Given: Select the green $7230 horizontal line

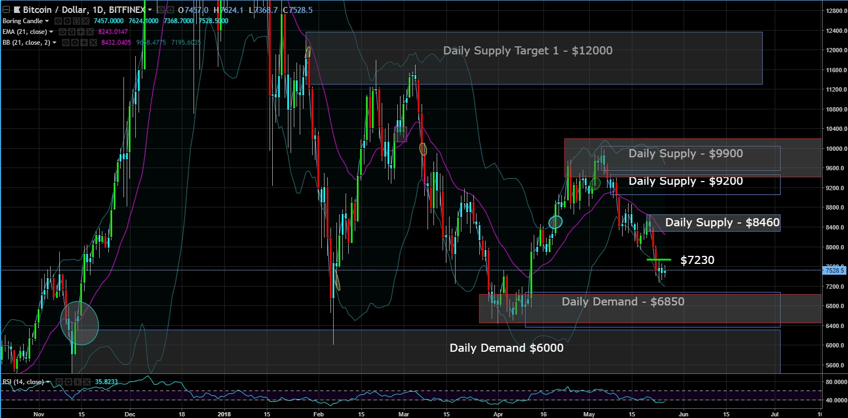Looking at the screenshot, I should (659, 260).
